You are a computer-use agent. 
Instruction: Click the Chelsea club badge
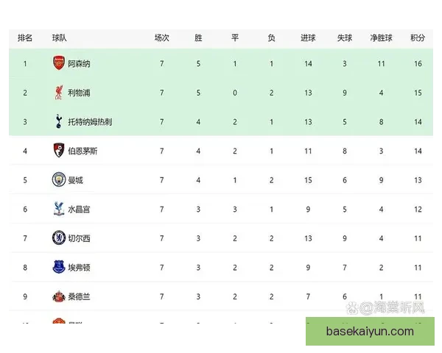(x=59, y=238)
